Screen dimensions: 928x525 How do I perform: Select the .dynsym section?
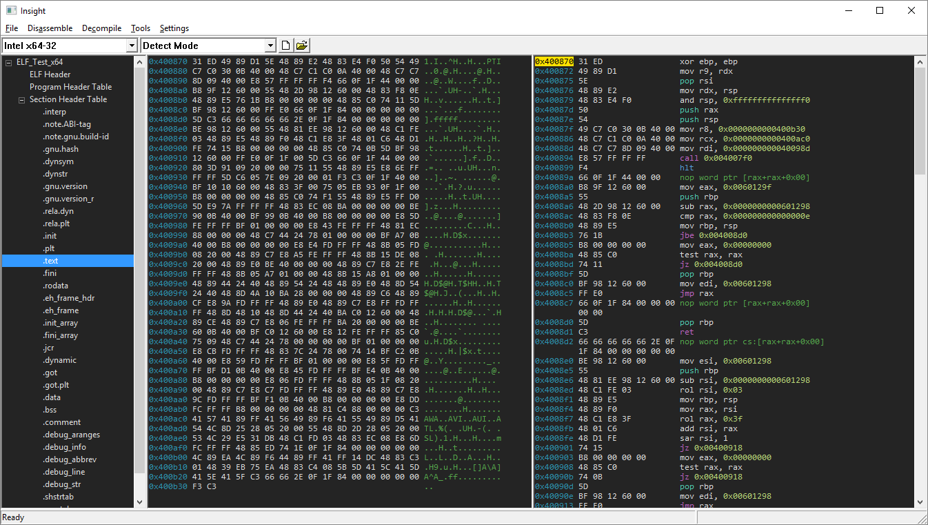59,161
